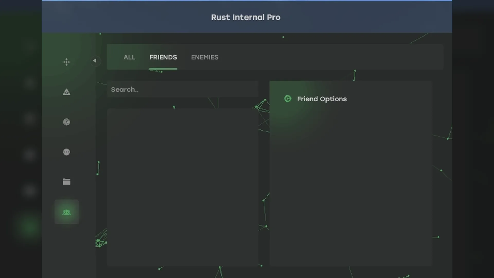Select the radar sidebar icon
The image size is (494, 278).
66,122
